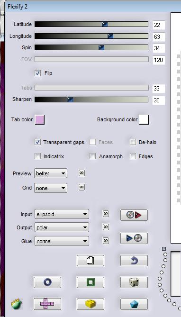Click the disc-to-play load preset button

pyautogui.click(x=134, y=215)
